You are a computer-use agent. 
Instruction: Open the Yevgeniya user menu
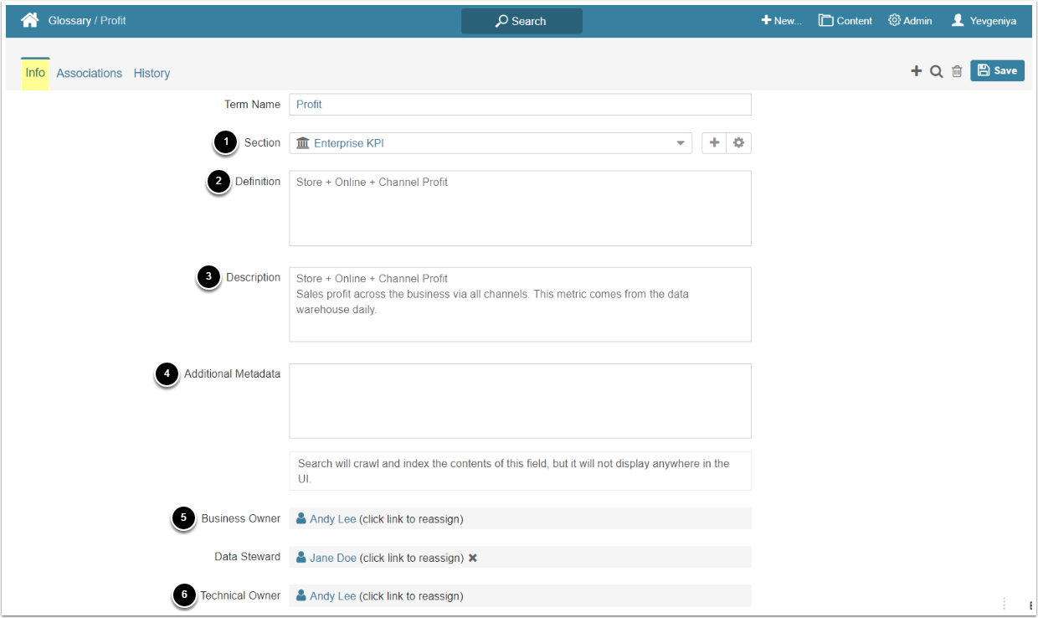tap(984, 21)
